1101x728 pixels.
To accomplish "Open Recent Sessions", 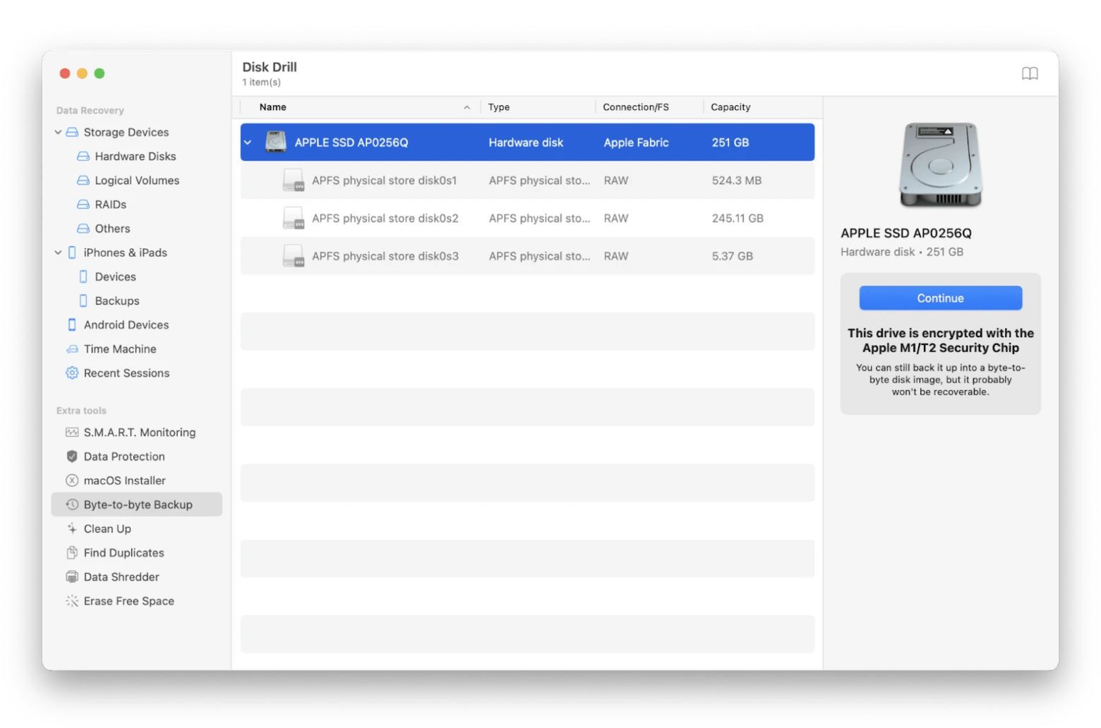I will pyautogui.click(x=126, y=372).
